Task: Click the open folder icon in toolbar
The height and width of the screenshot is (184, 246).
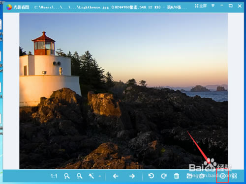Action: click(189, 176)
